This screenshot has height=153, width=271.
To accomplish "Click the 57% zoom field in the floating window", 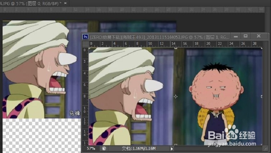I will 91,149.
